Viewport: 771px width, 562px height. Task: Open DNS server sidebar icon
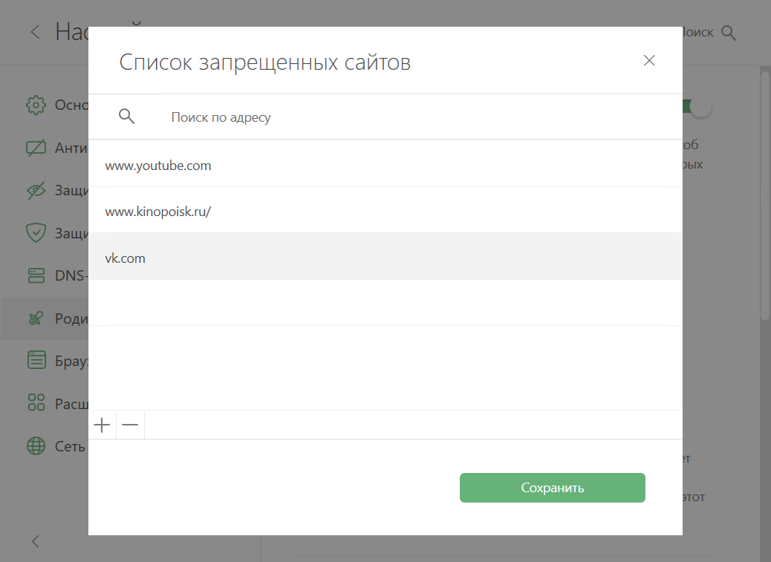[x=36, y=275]
